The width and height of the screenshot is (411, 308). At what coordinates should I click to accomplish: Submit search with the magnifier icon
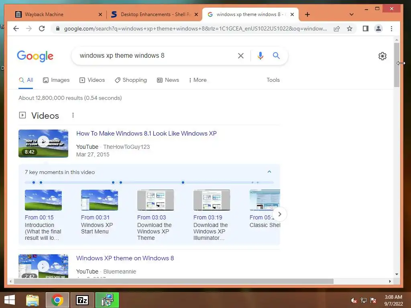[276, 55]
